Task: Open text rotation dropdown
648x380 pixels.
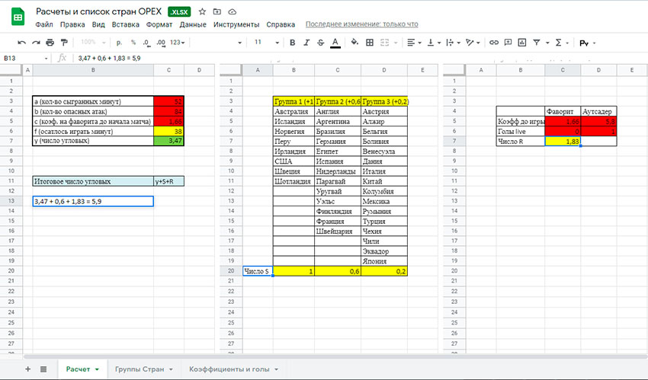Action: click(x=473, y=43)
